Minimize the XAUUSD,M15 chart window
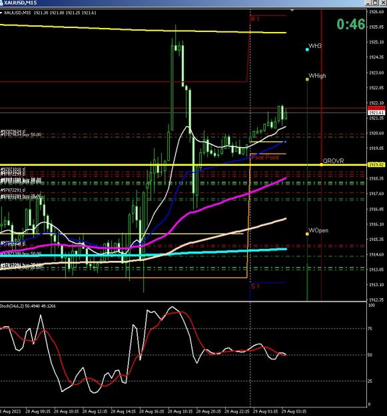Screen dimensions: 387x416 pyautogui.click(x=368, y=3)
